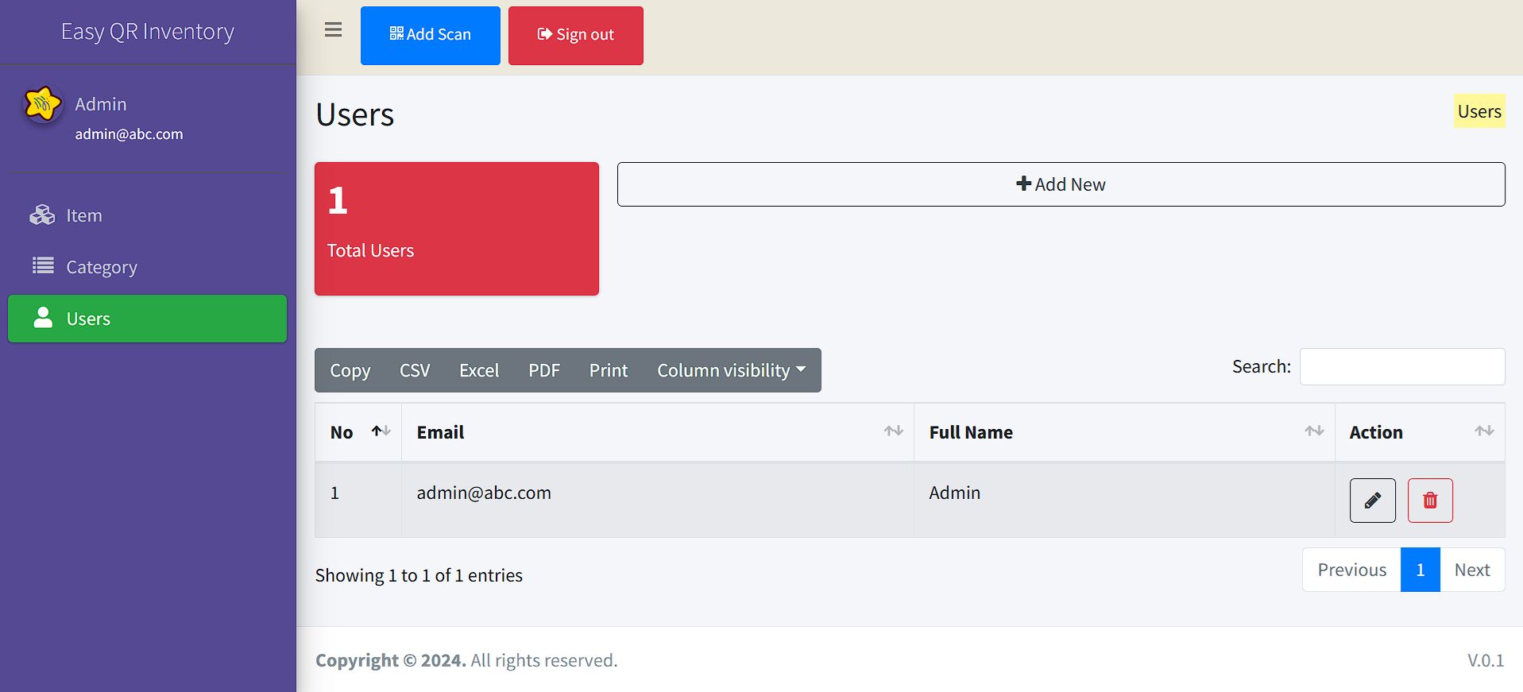Sort by the Email column arrows
The width and height of the screenshot is (1523, 692).
coord(893,431)
